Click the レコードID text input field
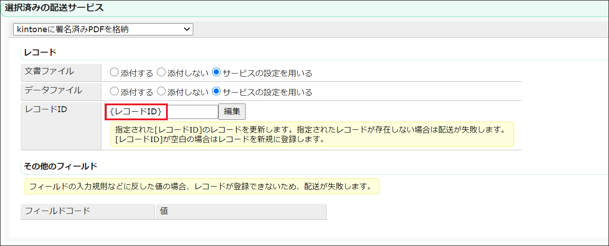The image size is (609, 246). click(162, 112)
